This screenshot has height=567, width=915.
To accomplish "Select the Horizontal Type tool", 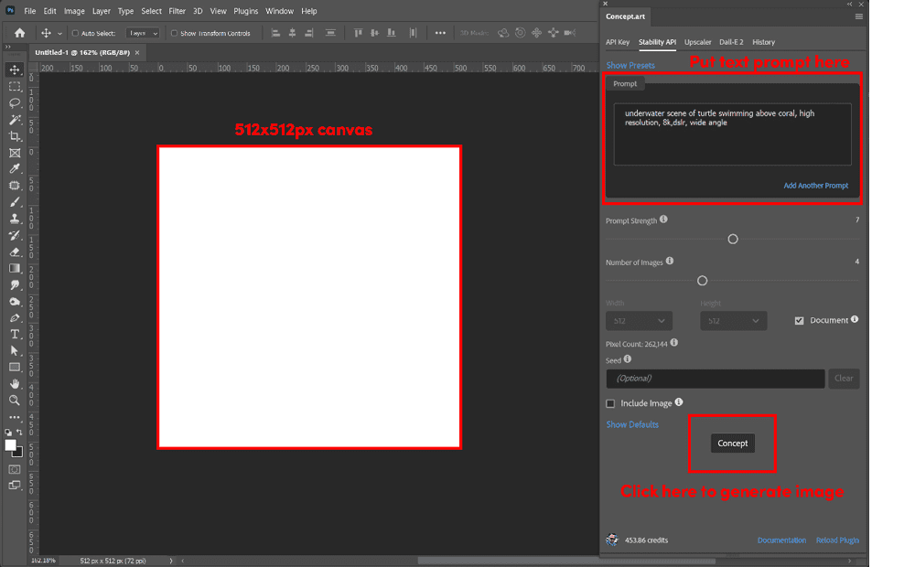I will pyautogui.click(x=15, y=334).
